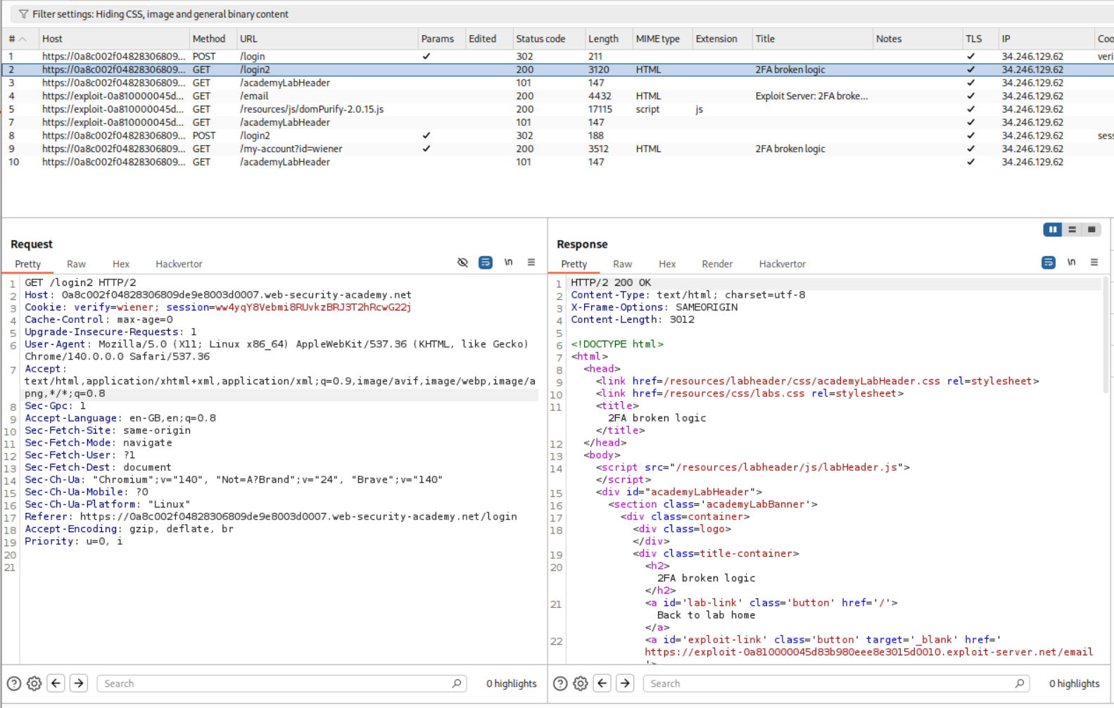Toggle non-printable characters in Request panel
1114x708 pixels.
[508, 263]
